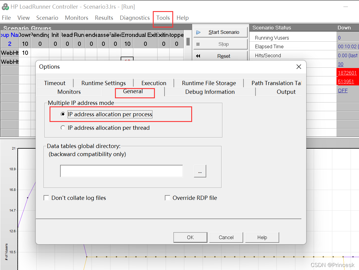
Task: Switch to the Monitors tab in Options
Action: [69, 92]
